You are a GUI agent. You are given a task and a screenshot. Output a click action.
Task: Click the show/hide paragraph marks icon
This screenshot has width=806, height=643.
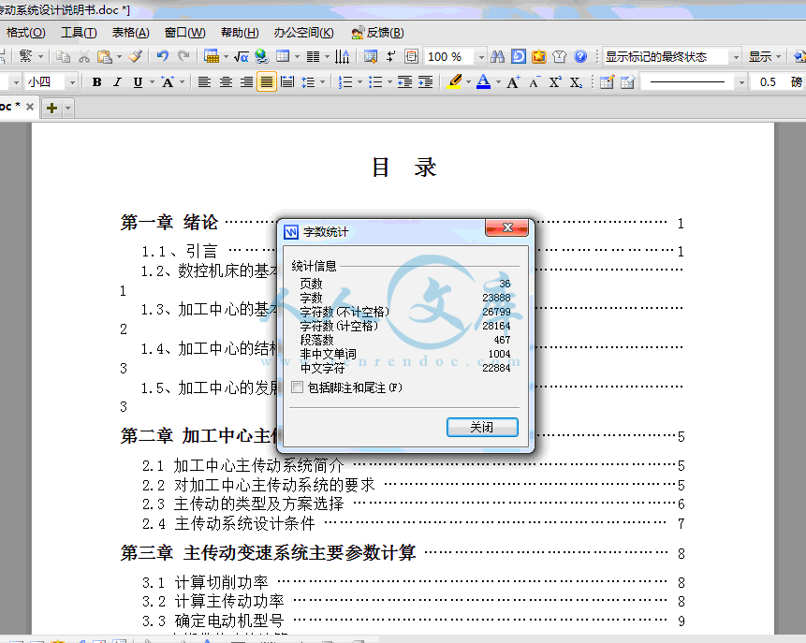(391, 56)
